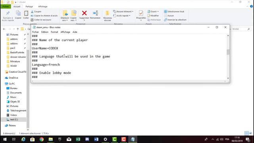Open the Ouvrir dropdown
Image resolution: width=254 pixels, height=143 pixels.
[153, 12]
